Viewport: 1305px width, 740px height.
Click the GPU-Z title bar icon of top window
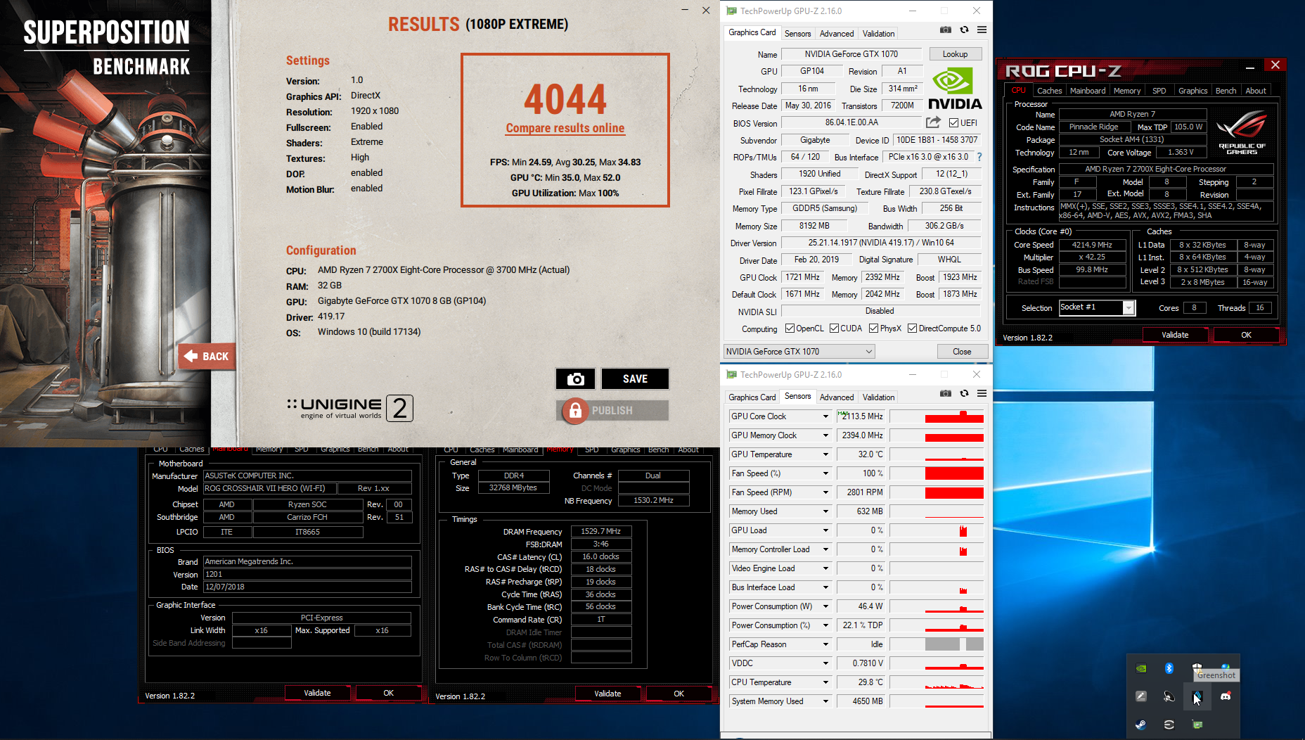[731, 11]
